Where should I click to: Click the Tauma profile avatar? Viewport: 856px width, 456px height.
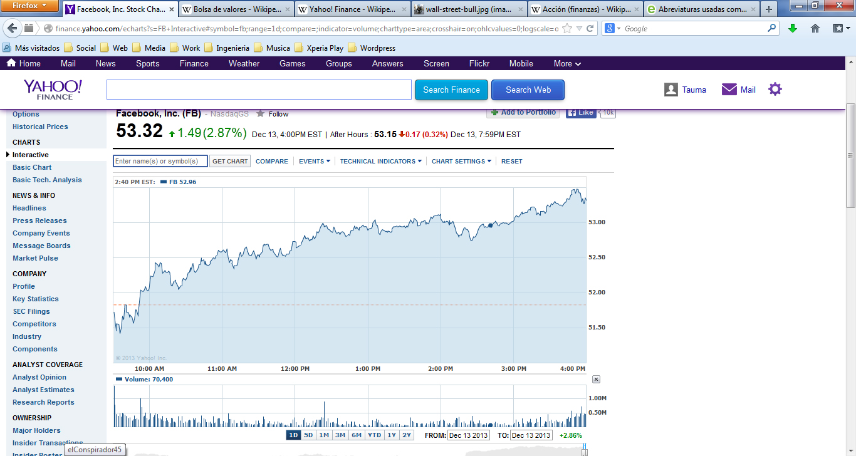tap(671, 90)
